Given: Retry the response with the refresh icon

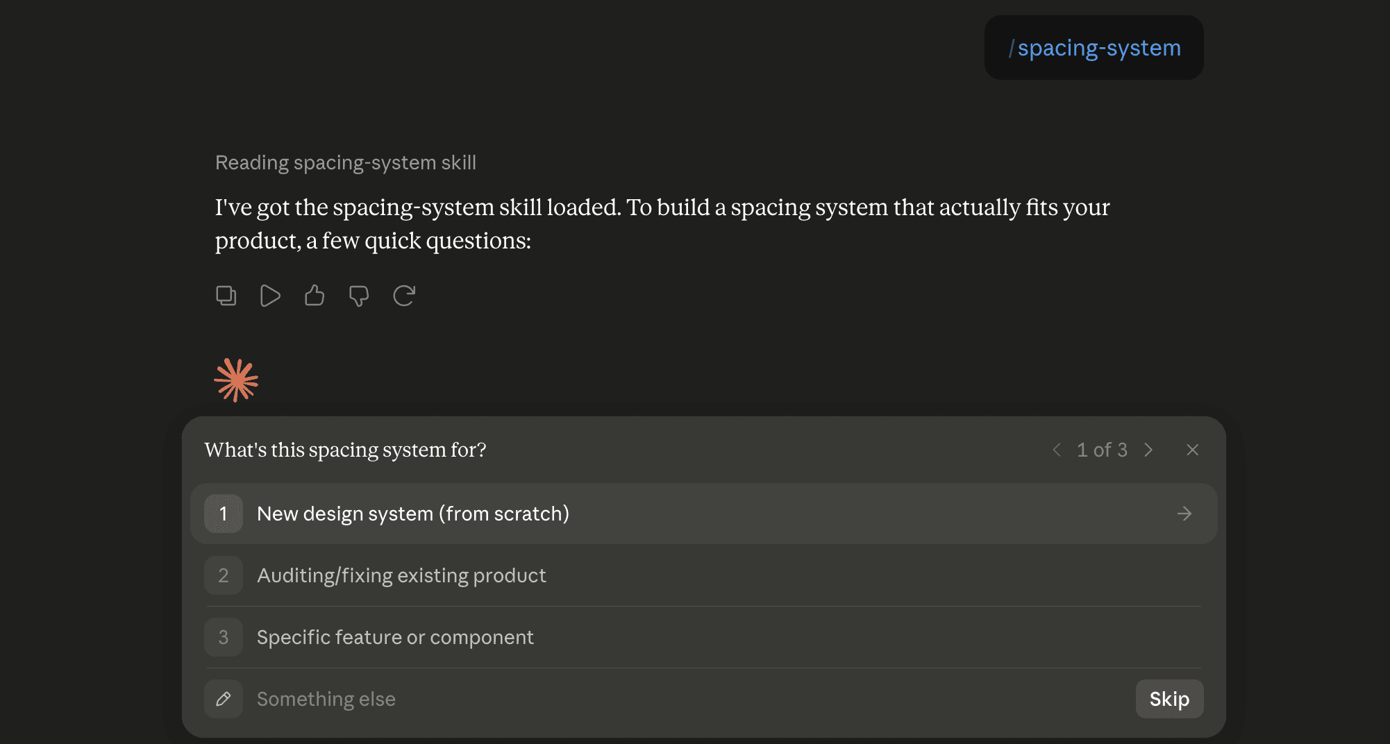Looking at the screenshot, I should point(404,296).
